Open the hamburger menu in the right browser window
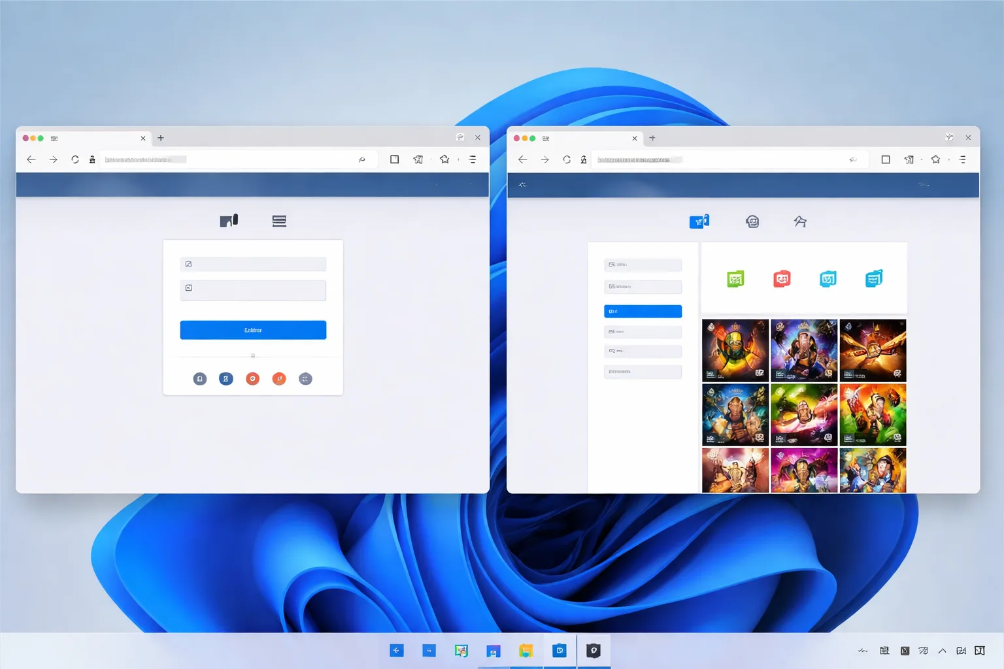 click(x=963, y=159)
